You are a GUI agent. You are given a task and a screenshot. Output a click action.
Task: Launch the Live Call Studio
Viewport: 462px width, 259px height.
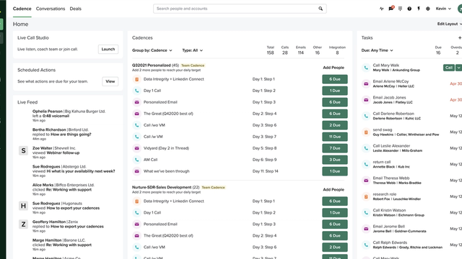coord(108,50)
